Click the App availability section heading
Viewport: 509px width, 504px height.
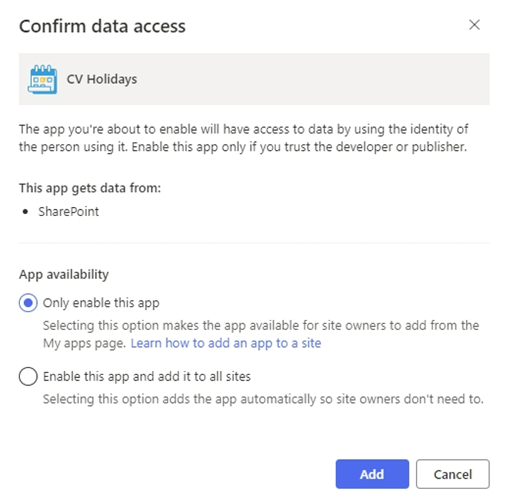(63, 275)
